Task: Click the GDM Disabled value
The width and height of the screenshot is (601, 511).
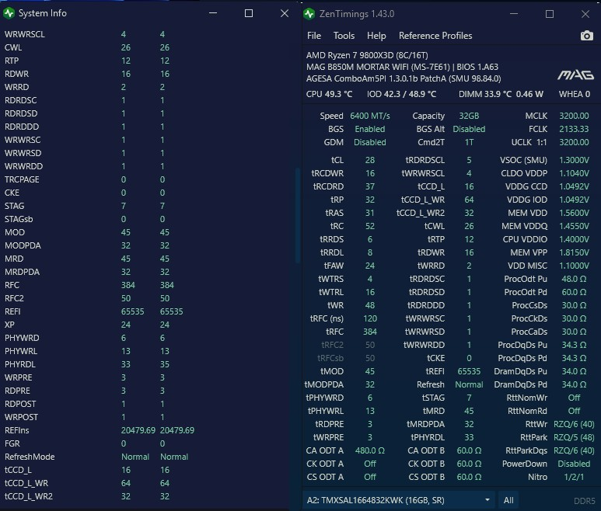Action: click(370, 142)
